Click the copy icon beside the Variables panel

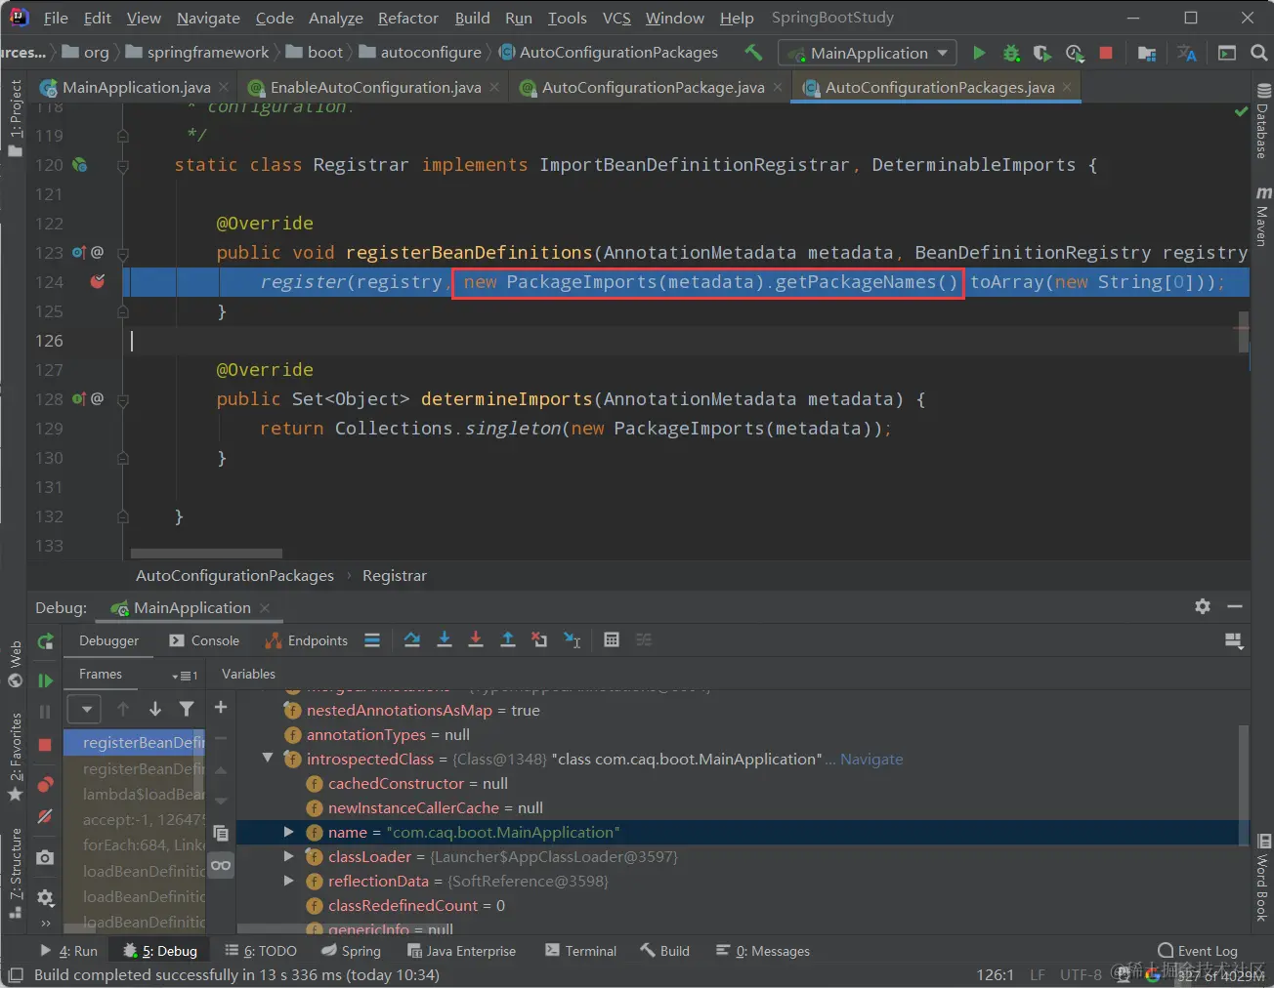pyautogui.click(x=221, y=833)
